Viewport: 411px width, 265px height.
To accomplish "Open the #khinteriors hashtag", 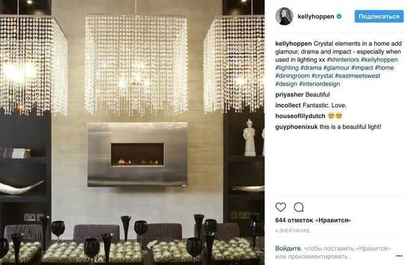I will [343, 60].
